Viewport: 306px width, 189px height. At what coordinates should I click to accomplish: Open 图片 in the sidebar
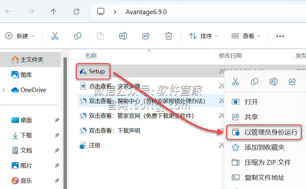(21, 165)
